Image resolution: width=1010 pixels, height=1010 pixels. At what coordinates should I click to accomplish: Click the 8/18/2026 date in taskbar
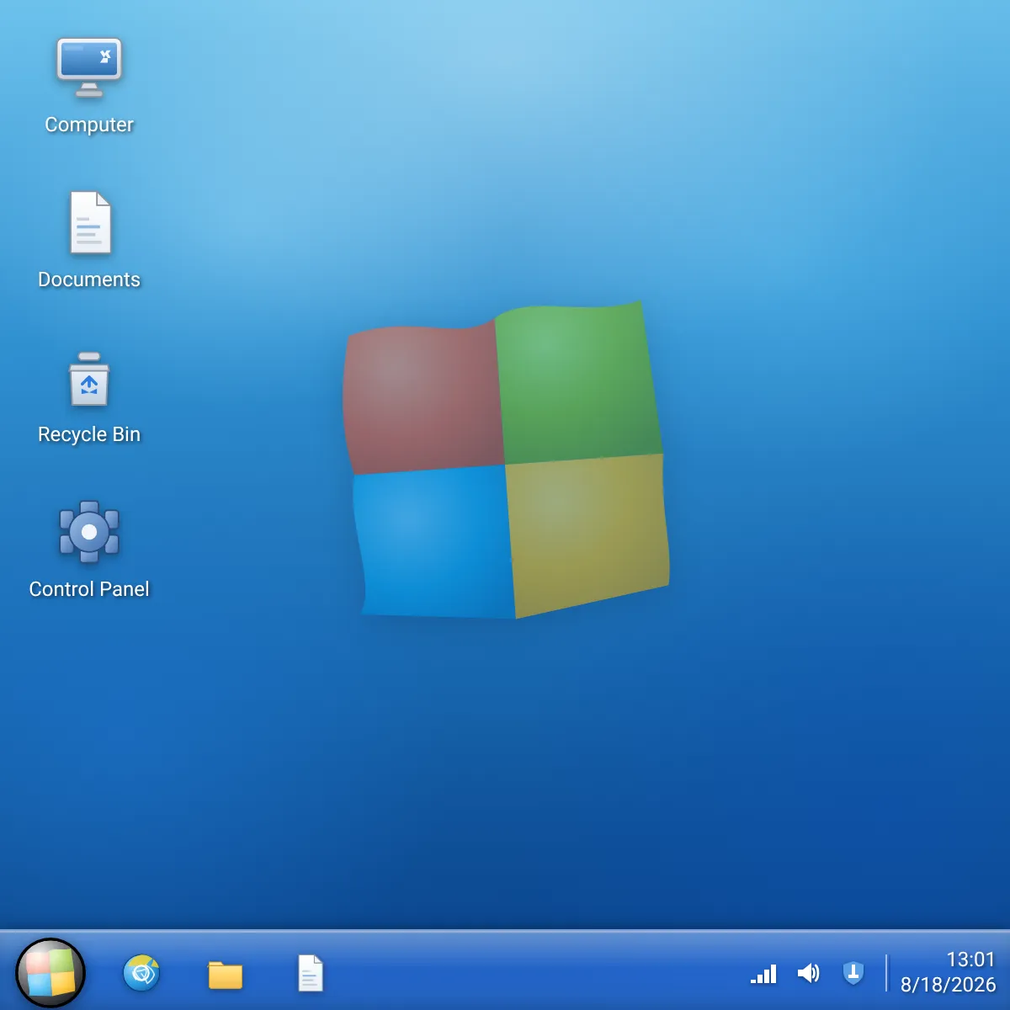(948, 985)
